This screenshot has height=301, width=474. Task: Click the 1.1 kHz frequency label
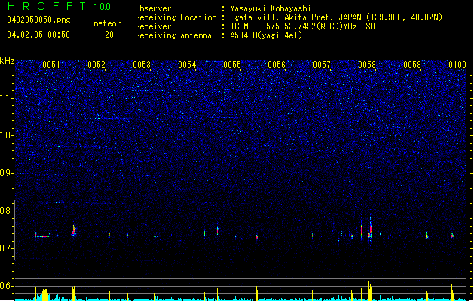[7, 98]
